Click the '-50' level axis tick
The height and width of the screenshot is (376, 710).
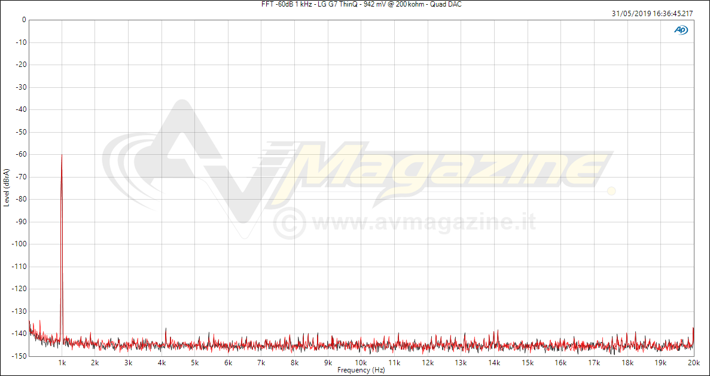coord(20,132)
